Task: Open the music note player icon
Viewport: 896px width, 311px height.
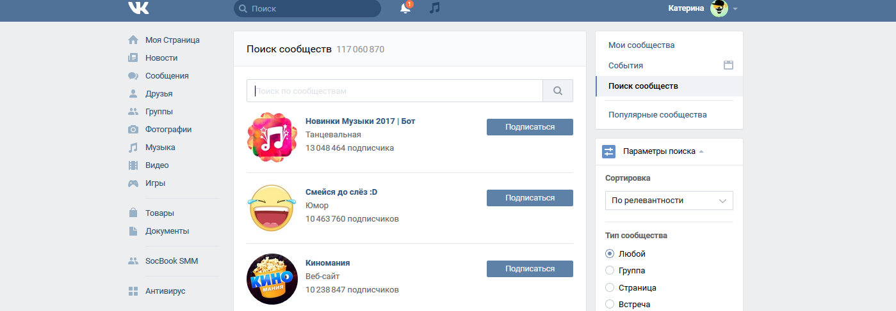Action: click(435, 8)
